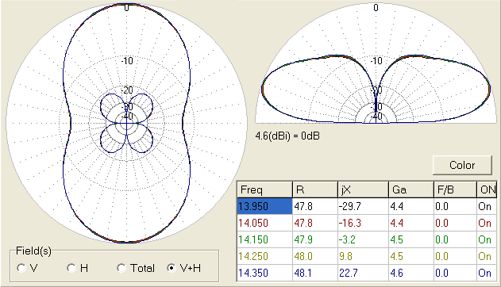The image size is (501, 287).
Task: Click the Ga value in the 13.950 row
Action: tap(411, 206)
